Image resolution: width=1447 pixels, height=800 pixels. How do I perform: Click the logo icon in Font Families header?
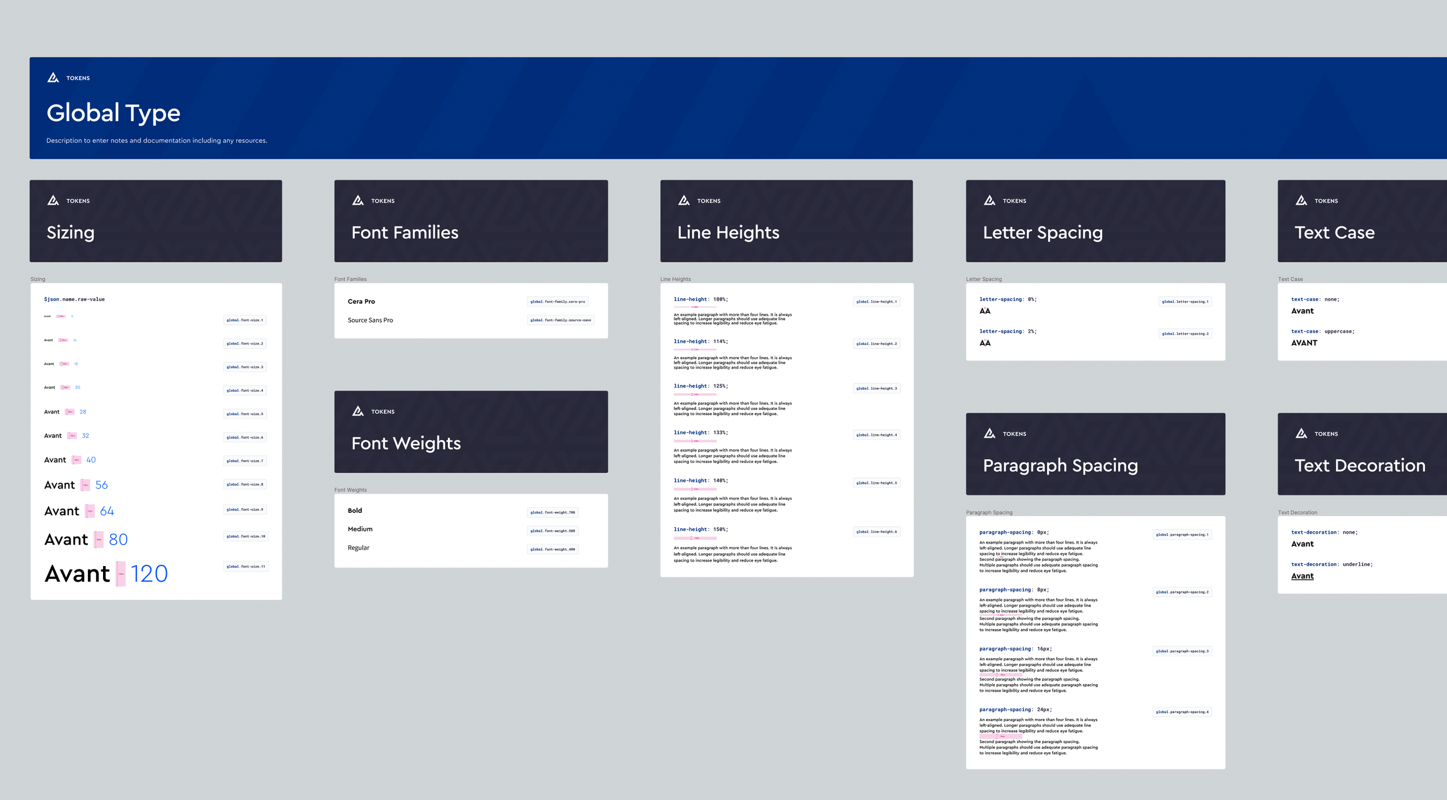(358, 200)
